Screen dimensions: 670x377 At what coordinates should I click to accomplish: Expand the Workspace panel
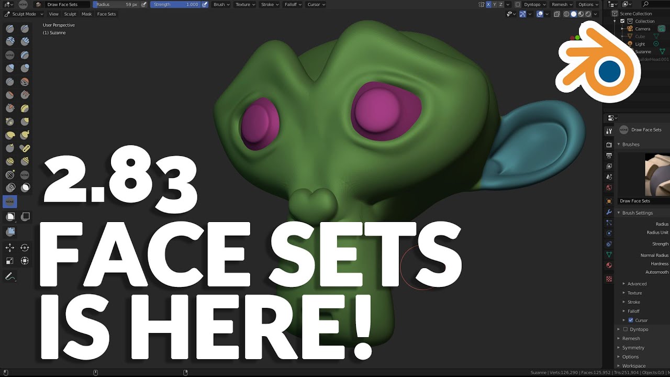coord(633,366)
